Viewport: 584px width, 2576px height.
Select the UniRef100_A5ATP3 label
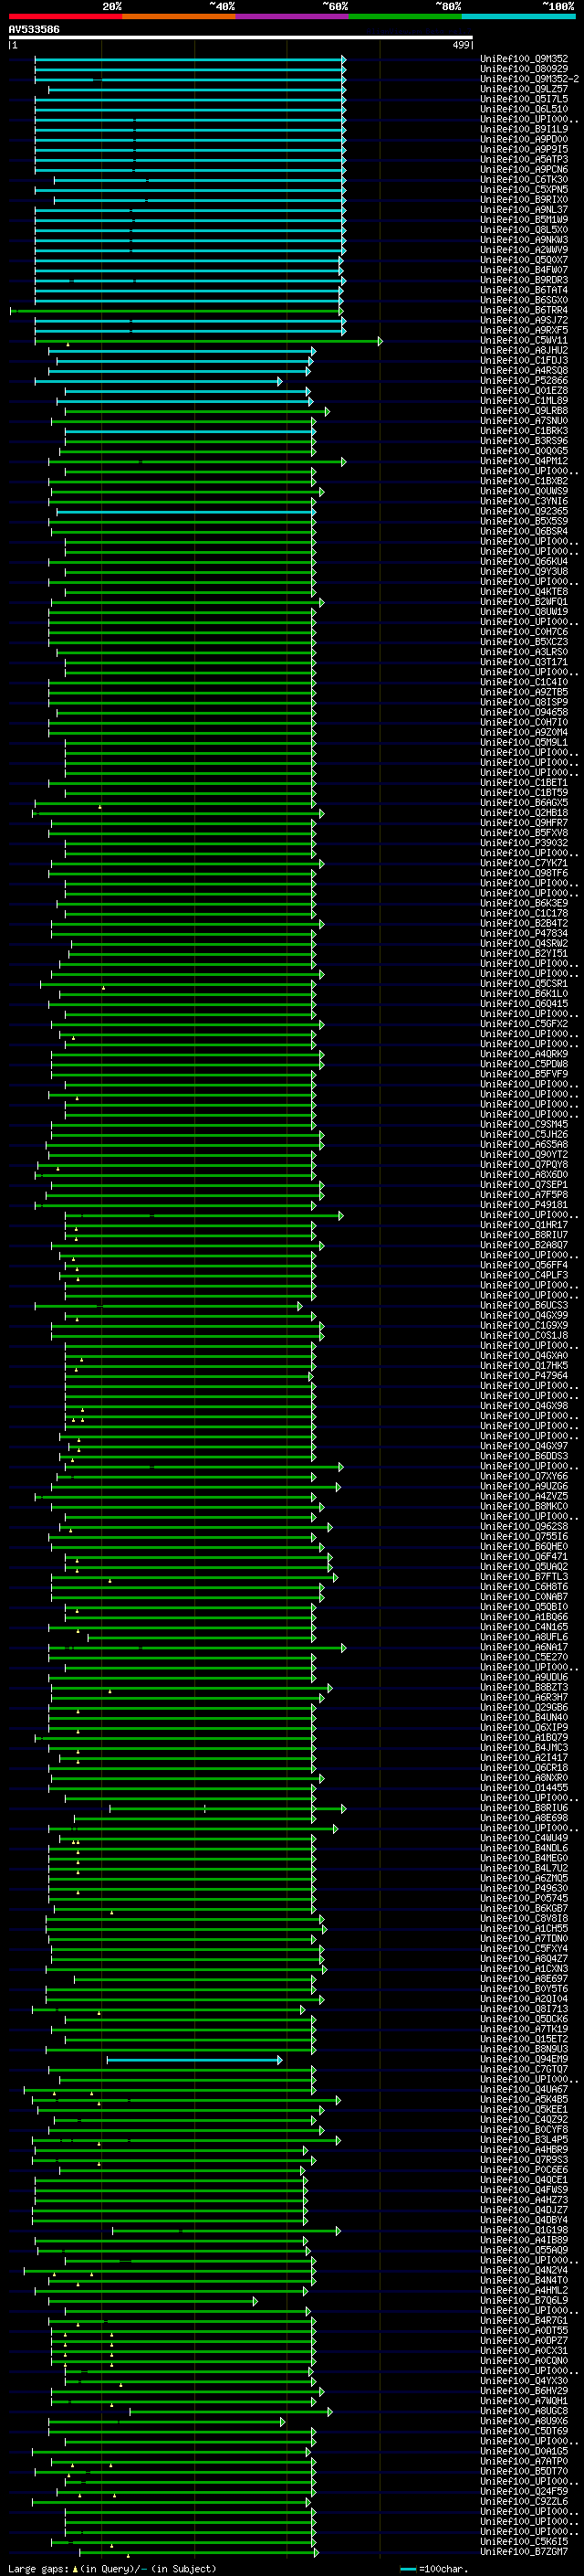pos(524,159)
